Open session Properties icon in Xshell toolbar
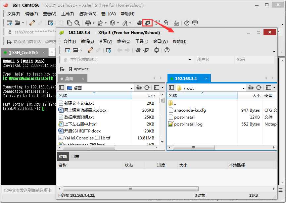Screen dimensions: 286x203 coord(51,23)
